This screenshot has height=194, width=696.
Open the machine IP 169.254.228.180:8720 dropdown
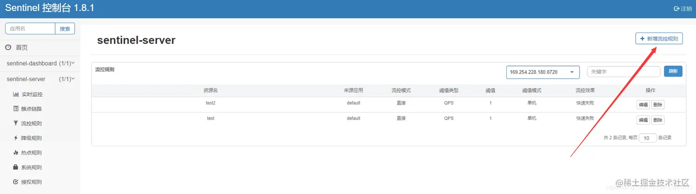click(543, 72)
